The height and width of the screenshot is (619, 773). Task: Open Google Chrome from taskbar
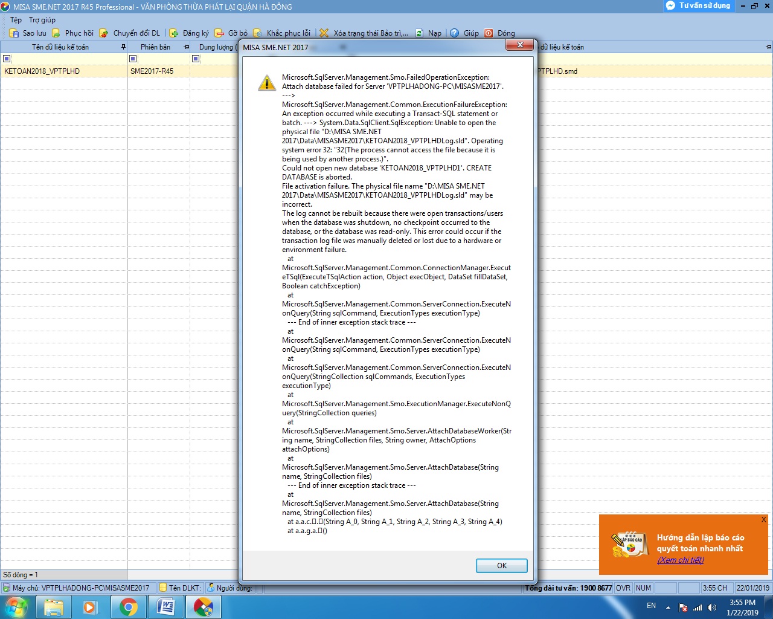pyautogui.click(x=128, y=607)
